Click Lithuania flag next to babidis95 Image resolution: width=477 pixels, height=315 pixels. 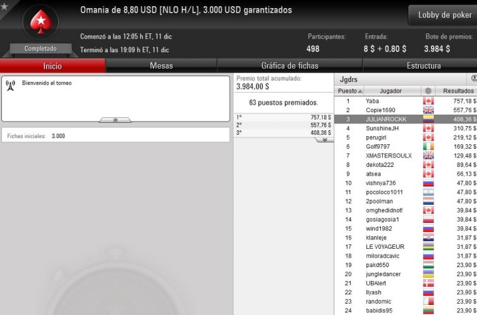(428, 311)
